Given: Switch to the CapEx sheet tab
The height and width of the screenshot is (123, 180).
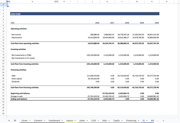Looking at the screenshot, I should [x=116, y=120].
